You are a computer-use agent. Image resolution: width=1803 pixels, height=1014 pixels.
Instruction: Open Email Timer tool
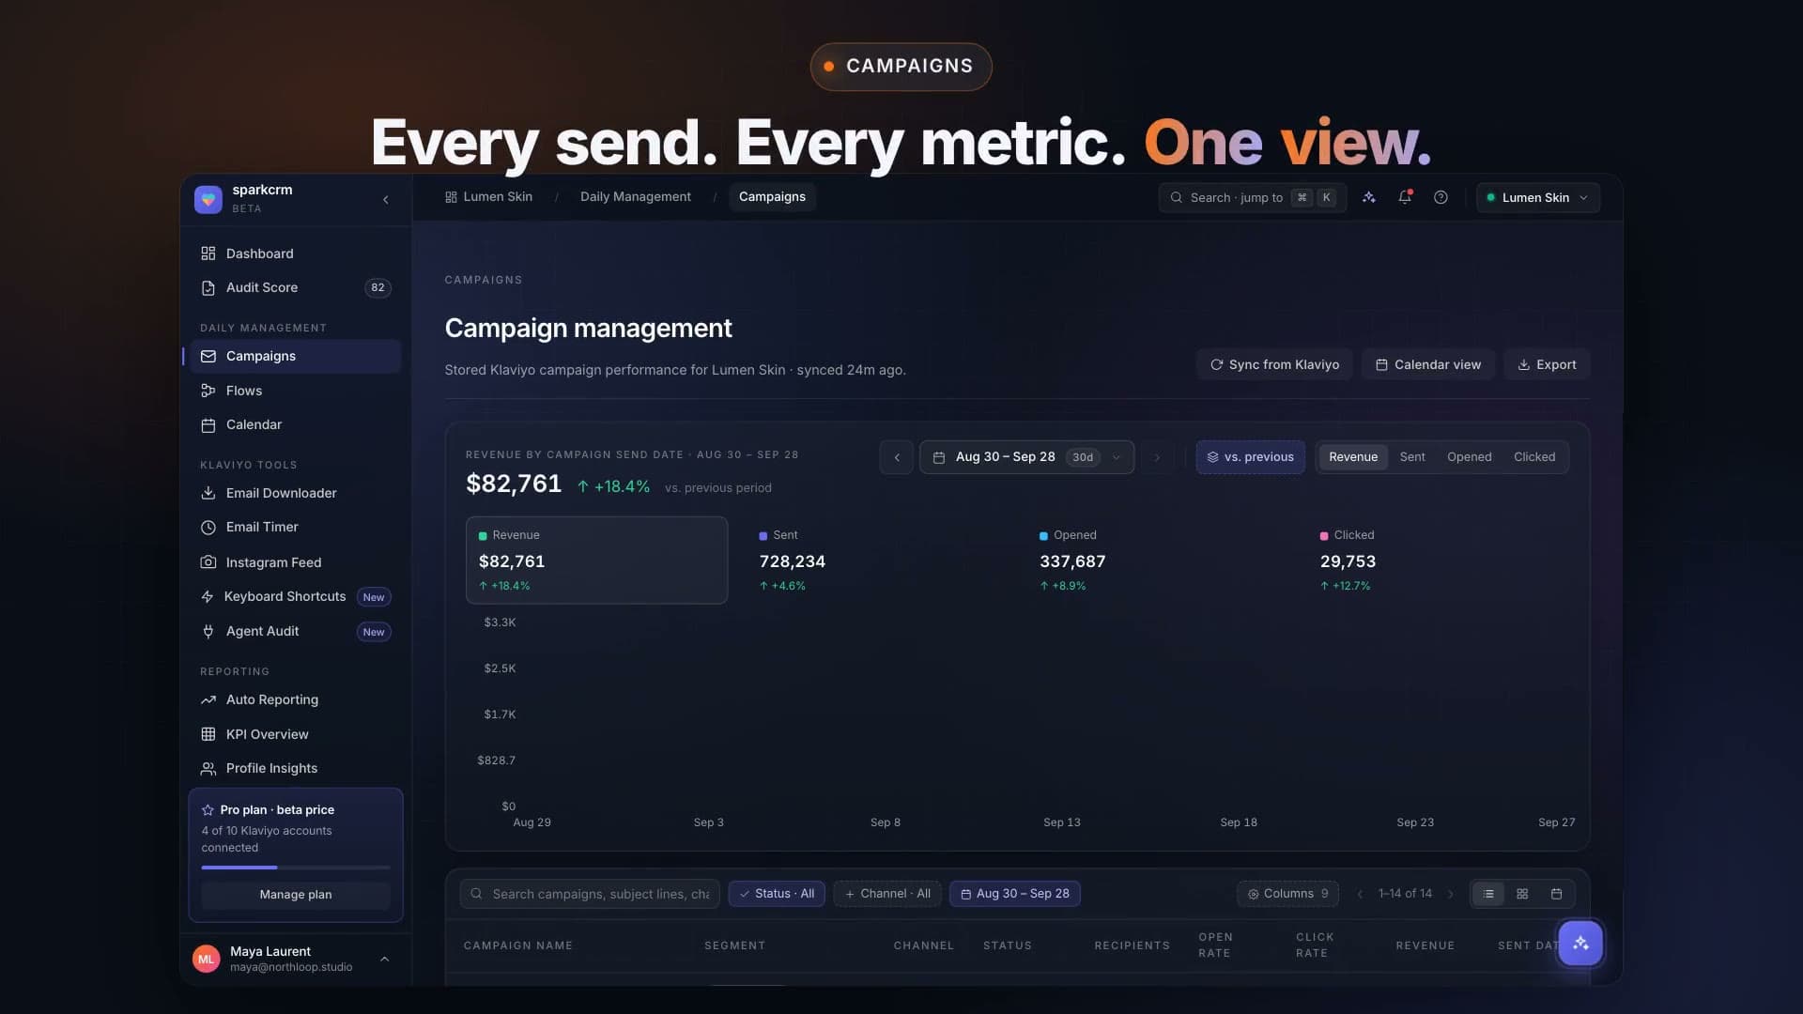[x=296, y=527]
